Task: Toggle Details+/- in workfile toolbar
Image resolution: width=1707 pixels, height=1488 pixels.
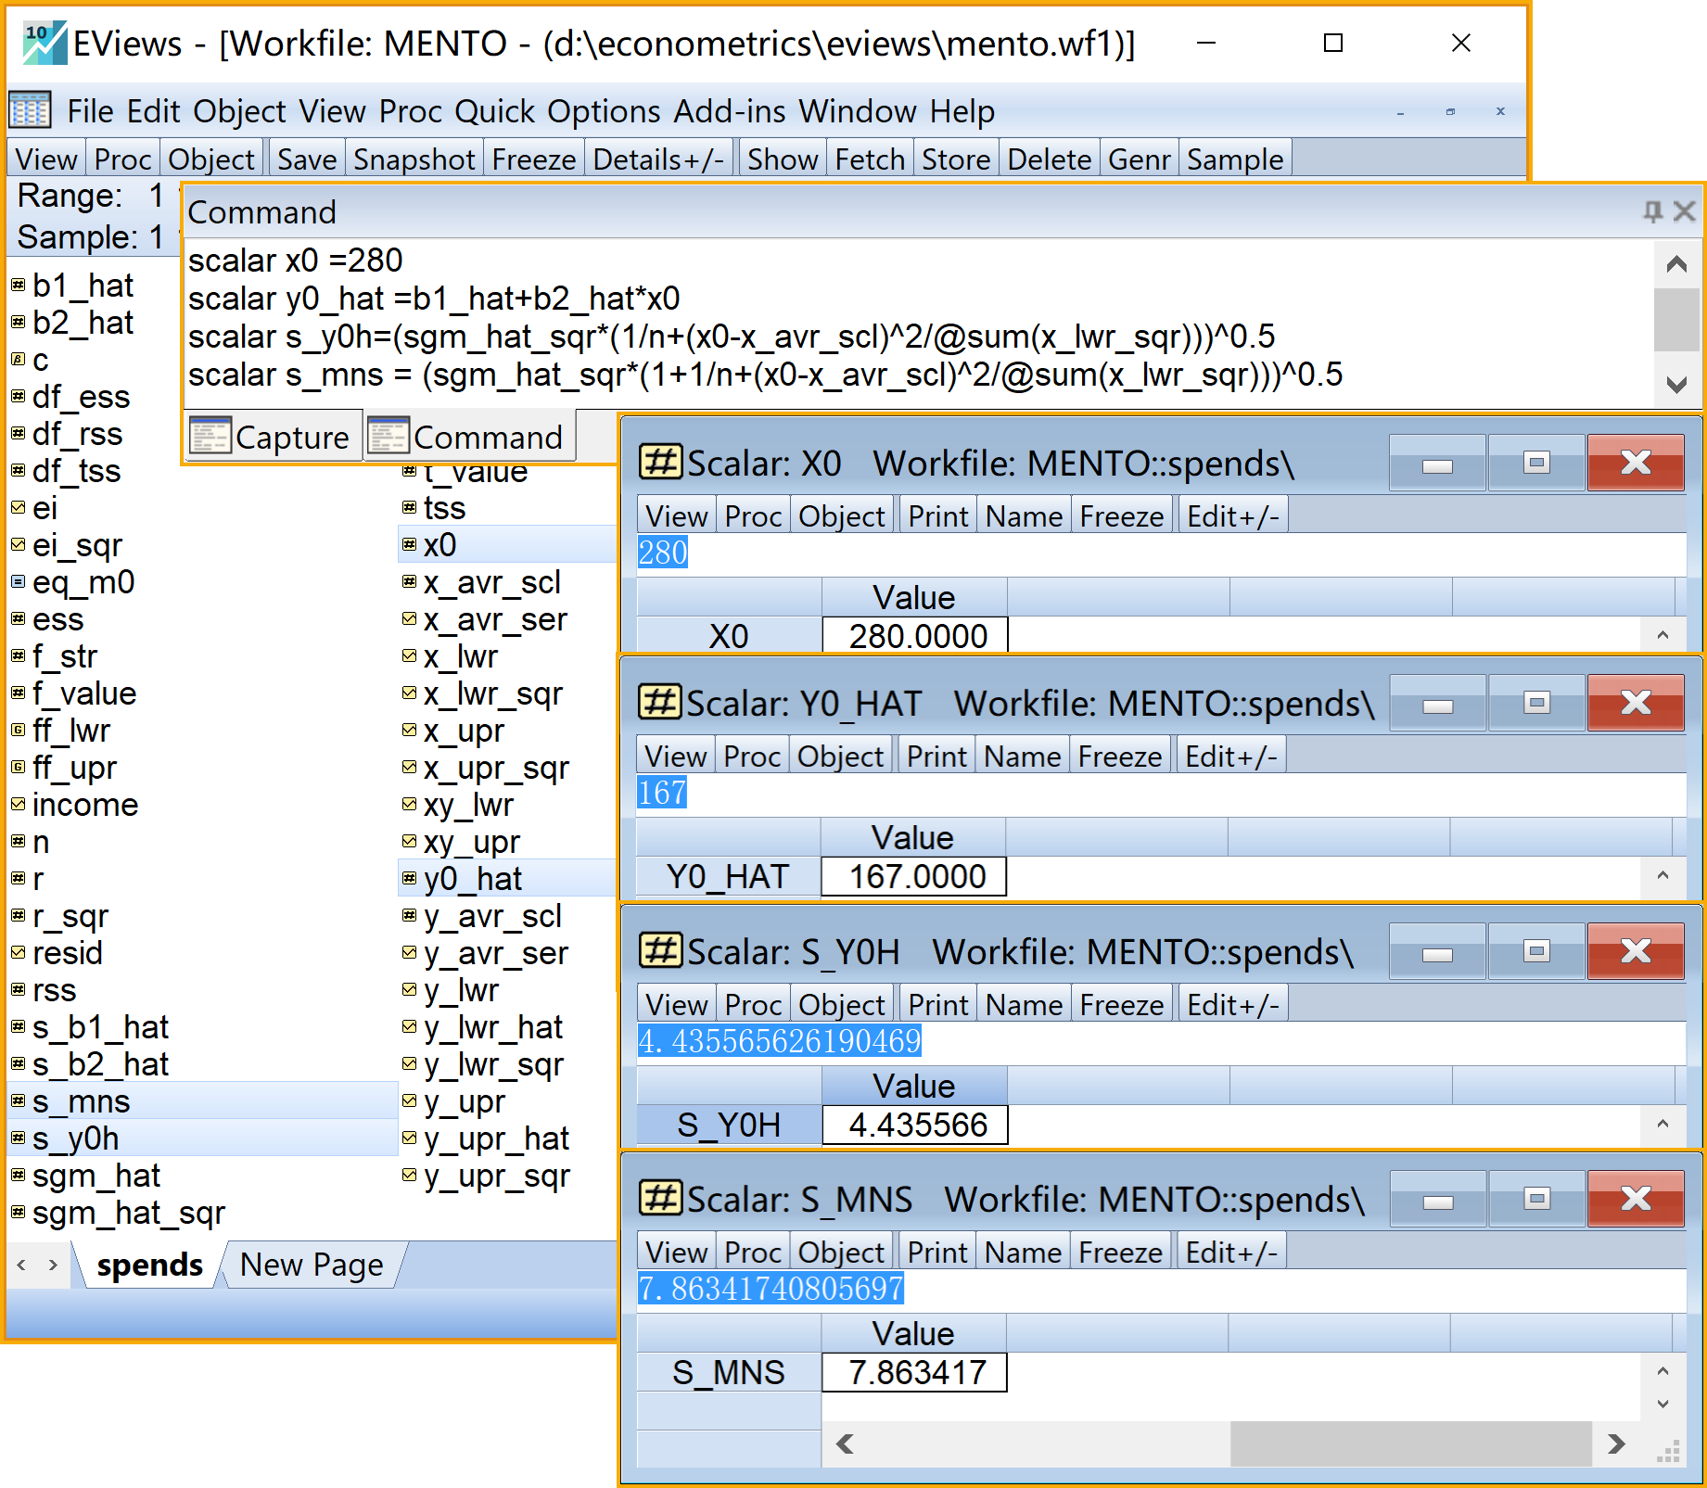Action: click(x=657, y=159)
